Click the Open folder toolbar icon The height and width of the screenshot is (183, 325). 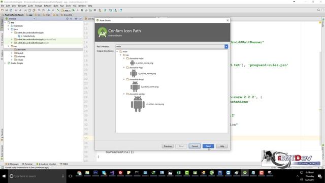coord(2,10)
